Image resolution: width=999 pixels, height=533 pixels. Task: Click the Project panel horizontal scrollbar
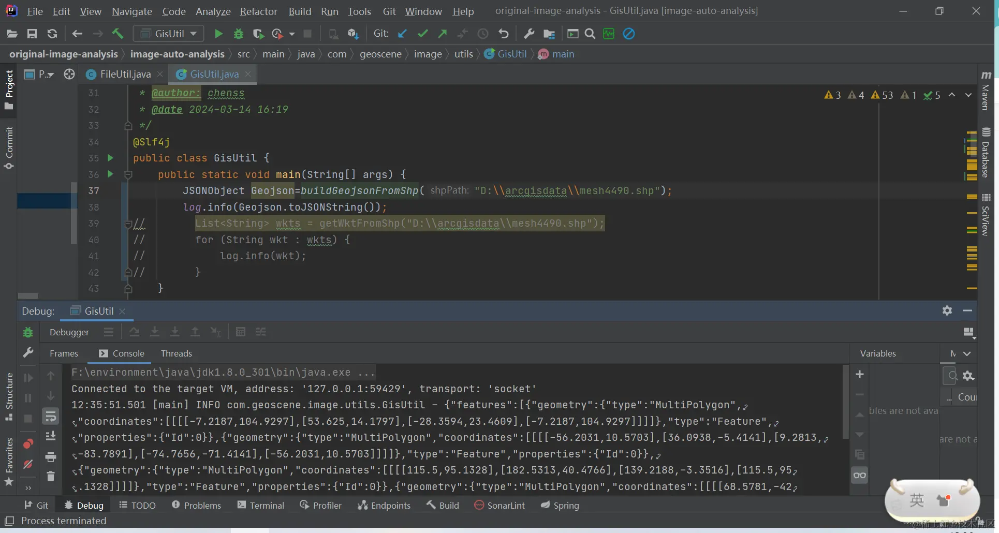28,296
